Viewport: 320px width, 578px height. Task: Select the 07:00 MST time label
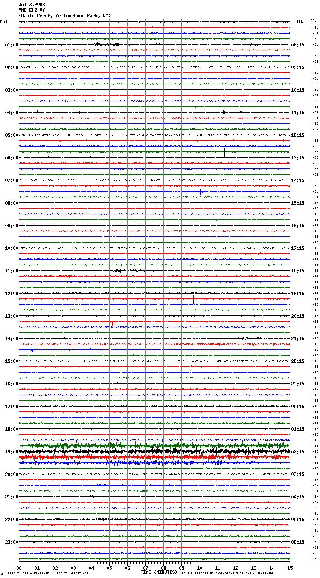click(x=12, y=180)
